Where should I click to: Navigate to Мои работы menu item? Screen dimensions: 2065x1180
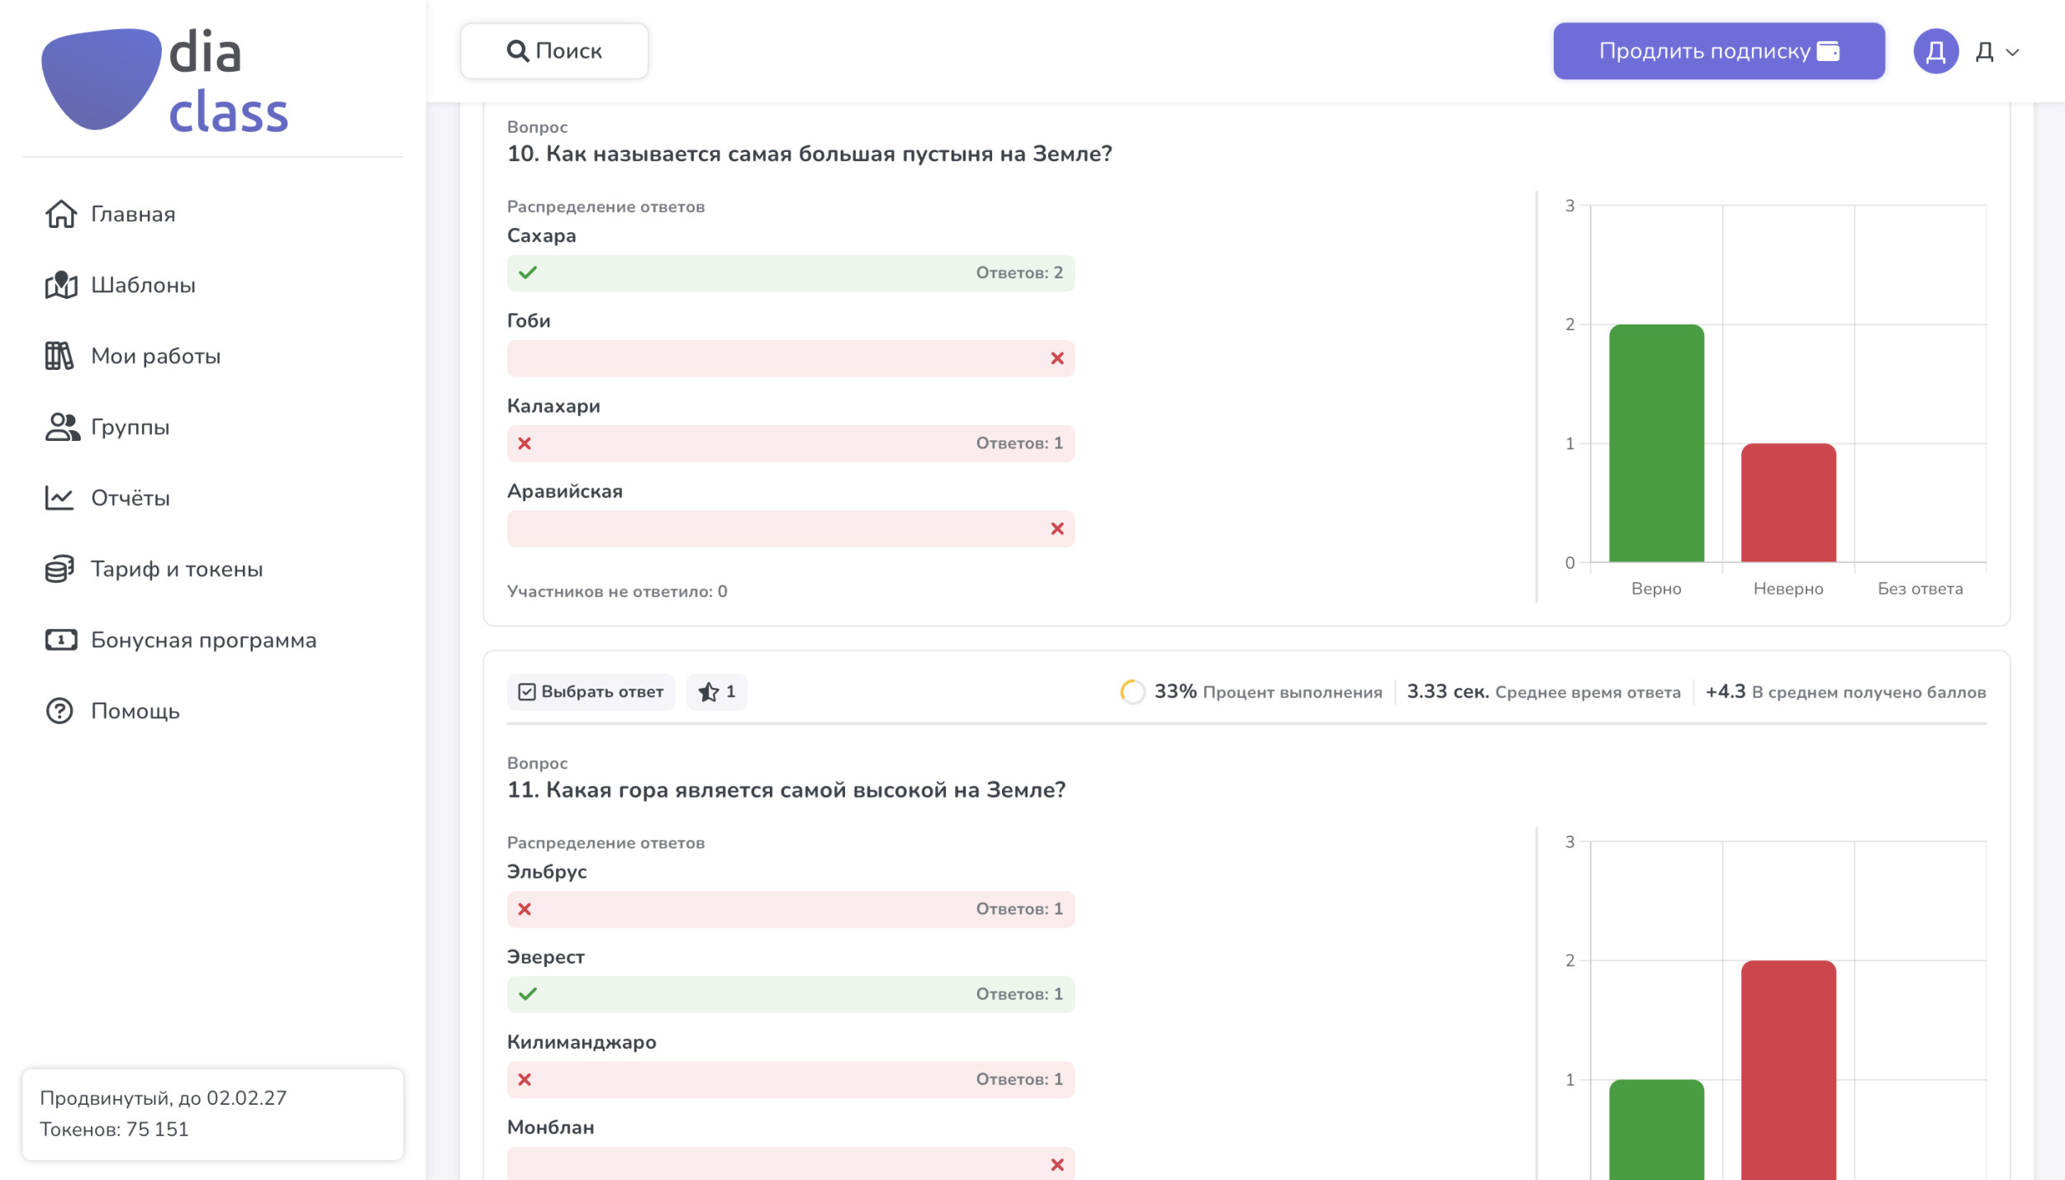(155, 356)
